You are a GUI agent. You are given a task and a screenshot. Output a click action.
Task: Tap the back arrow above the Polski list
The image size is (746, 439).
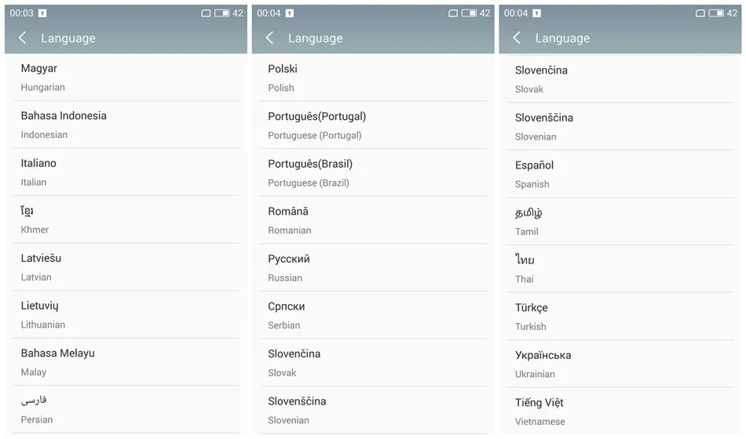pos(270,38)
